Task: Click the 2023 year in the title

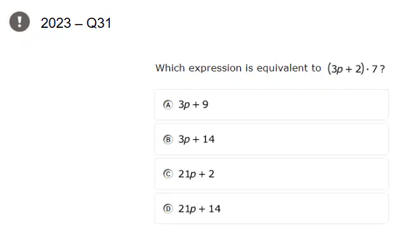Action: [x=56, y=23]
